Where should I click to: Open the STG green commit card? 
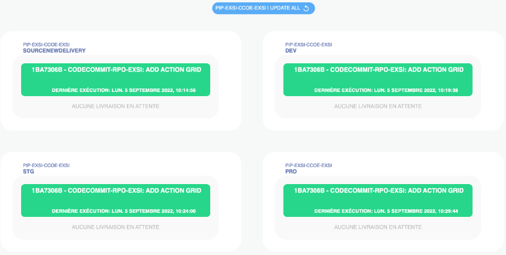116,200
